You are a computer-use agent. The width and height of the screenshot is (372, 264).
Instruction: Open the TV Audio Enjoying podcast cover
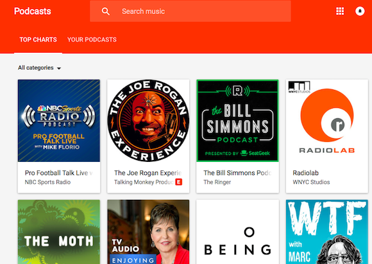point(148,232)
